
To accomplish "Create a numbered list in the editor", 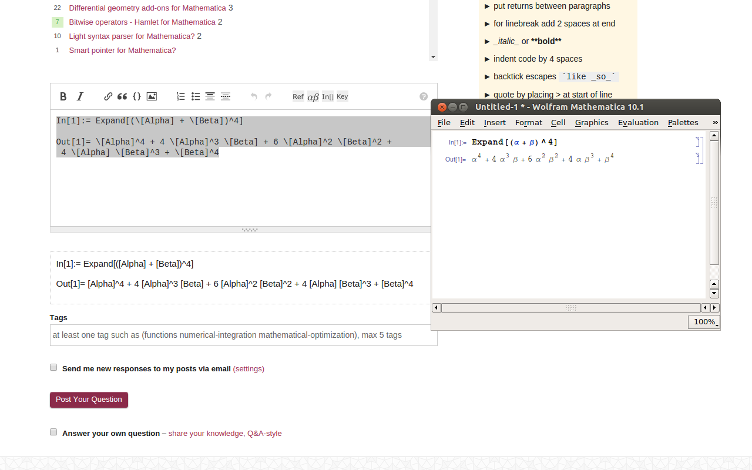I will (x=181, y=96).
